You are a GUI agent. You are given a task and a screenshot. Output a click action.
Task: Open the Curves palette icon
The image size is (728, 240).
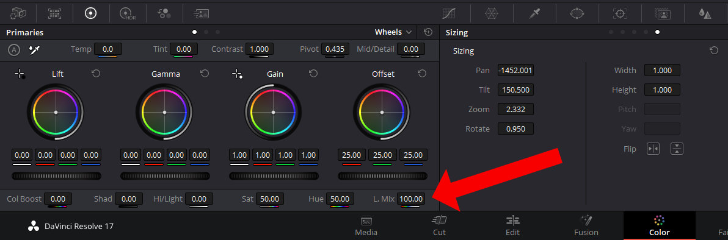(448, 13)
